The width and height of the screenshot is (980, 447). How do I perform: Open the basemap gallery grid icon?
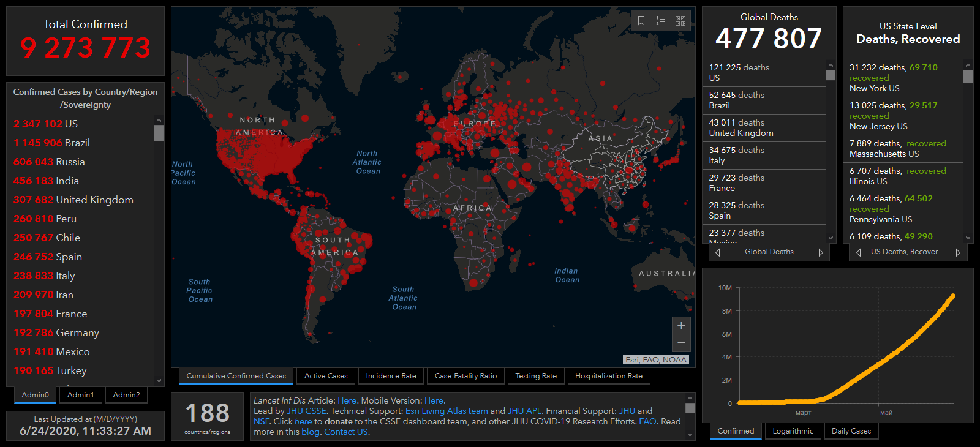click(x=680, y=21)
